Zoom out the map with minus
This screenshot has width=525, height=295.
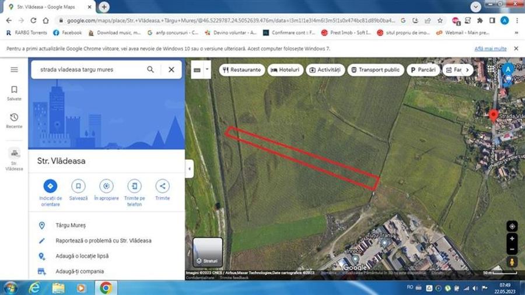pyautogui.click(x=512, y=250)
